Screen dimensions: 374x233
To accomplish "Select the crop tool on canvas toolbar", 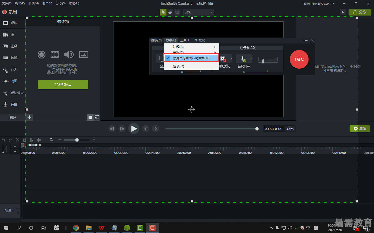I will 177,12.
